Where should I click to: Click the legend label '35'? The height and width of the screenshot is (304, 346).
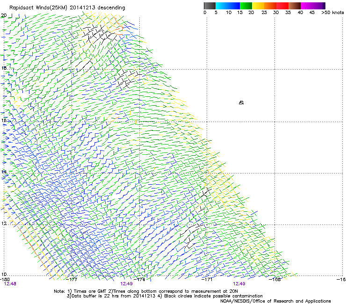[x=288, y=13]
